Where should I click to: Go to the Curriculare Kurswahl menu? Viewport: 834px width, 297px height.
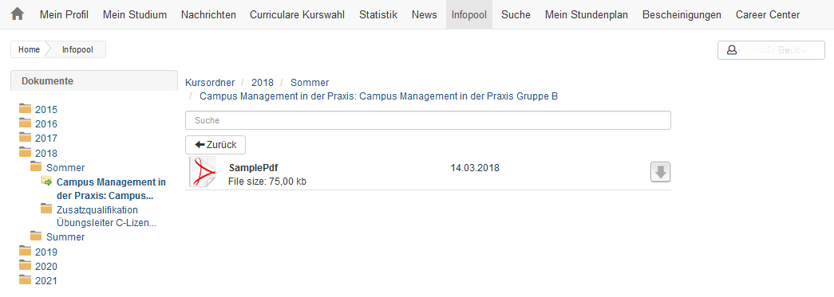pyautogui.click(x=298, y=15)
